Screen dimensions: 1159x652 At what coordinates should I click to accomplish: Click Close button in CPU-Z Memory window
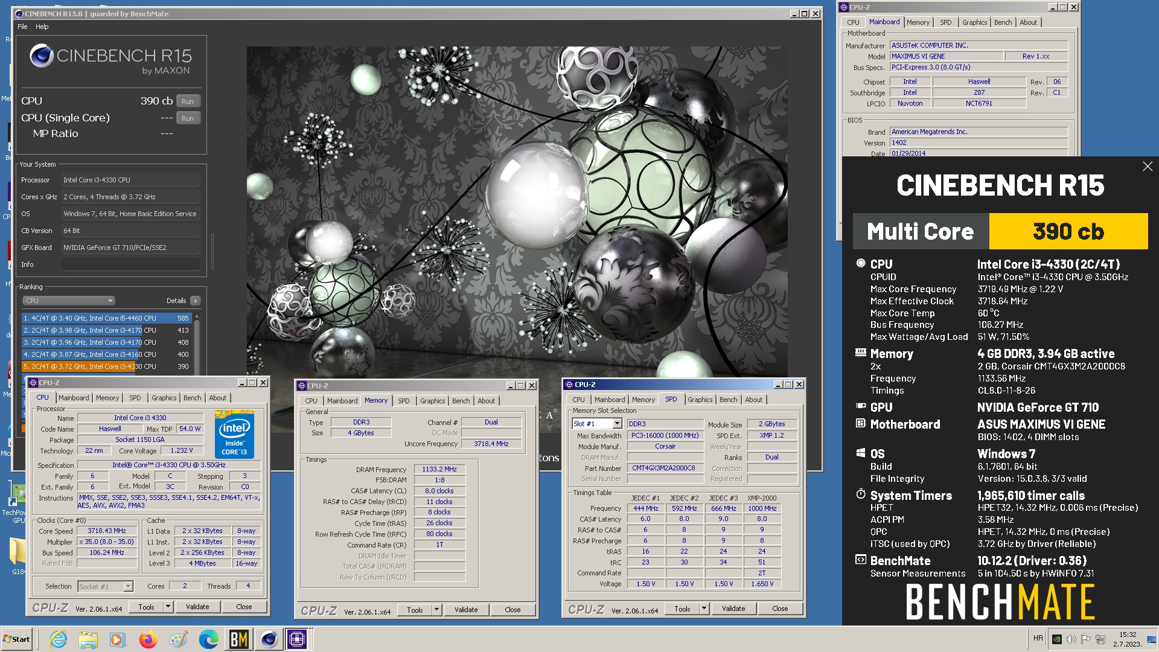512,610
